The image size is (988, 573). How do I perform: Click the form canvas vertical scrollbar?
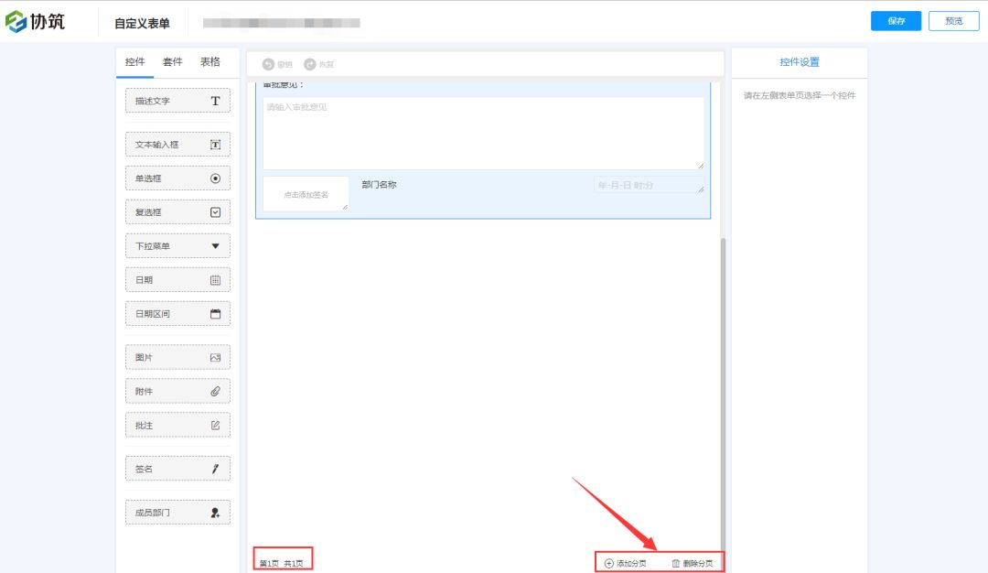[x=722, y=366]
